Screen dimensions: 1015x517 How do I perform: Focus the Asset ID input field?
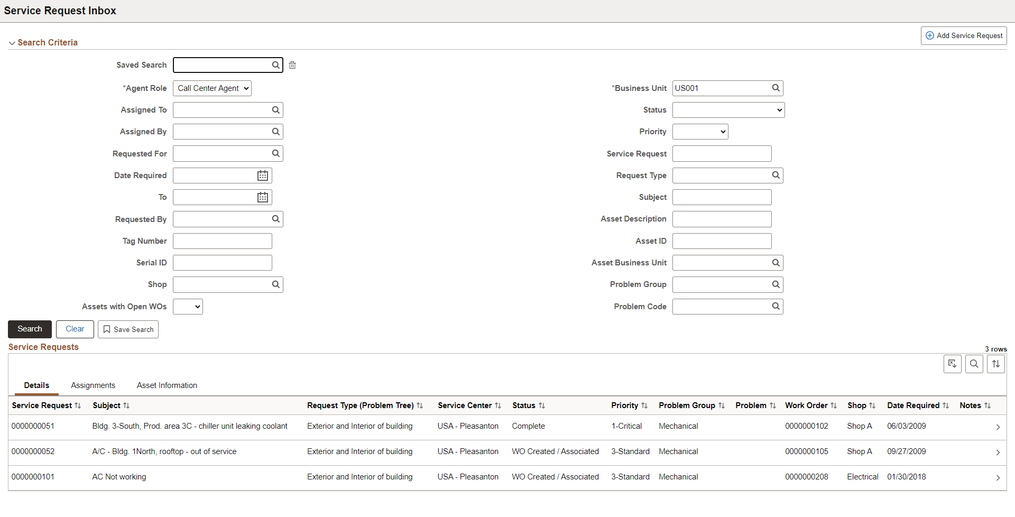722,241
